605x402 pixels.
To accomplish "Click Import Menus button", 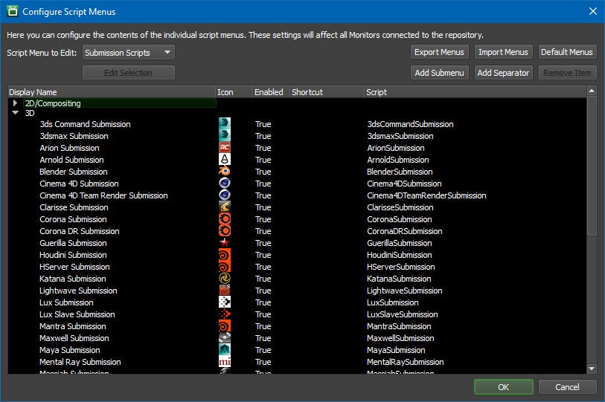I will (503, 52).
